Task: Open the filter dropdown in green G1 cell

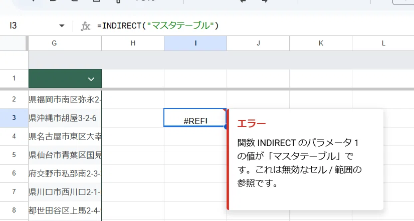Action: 91,79
